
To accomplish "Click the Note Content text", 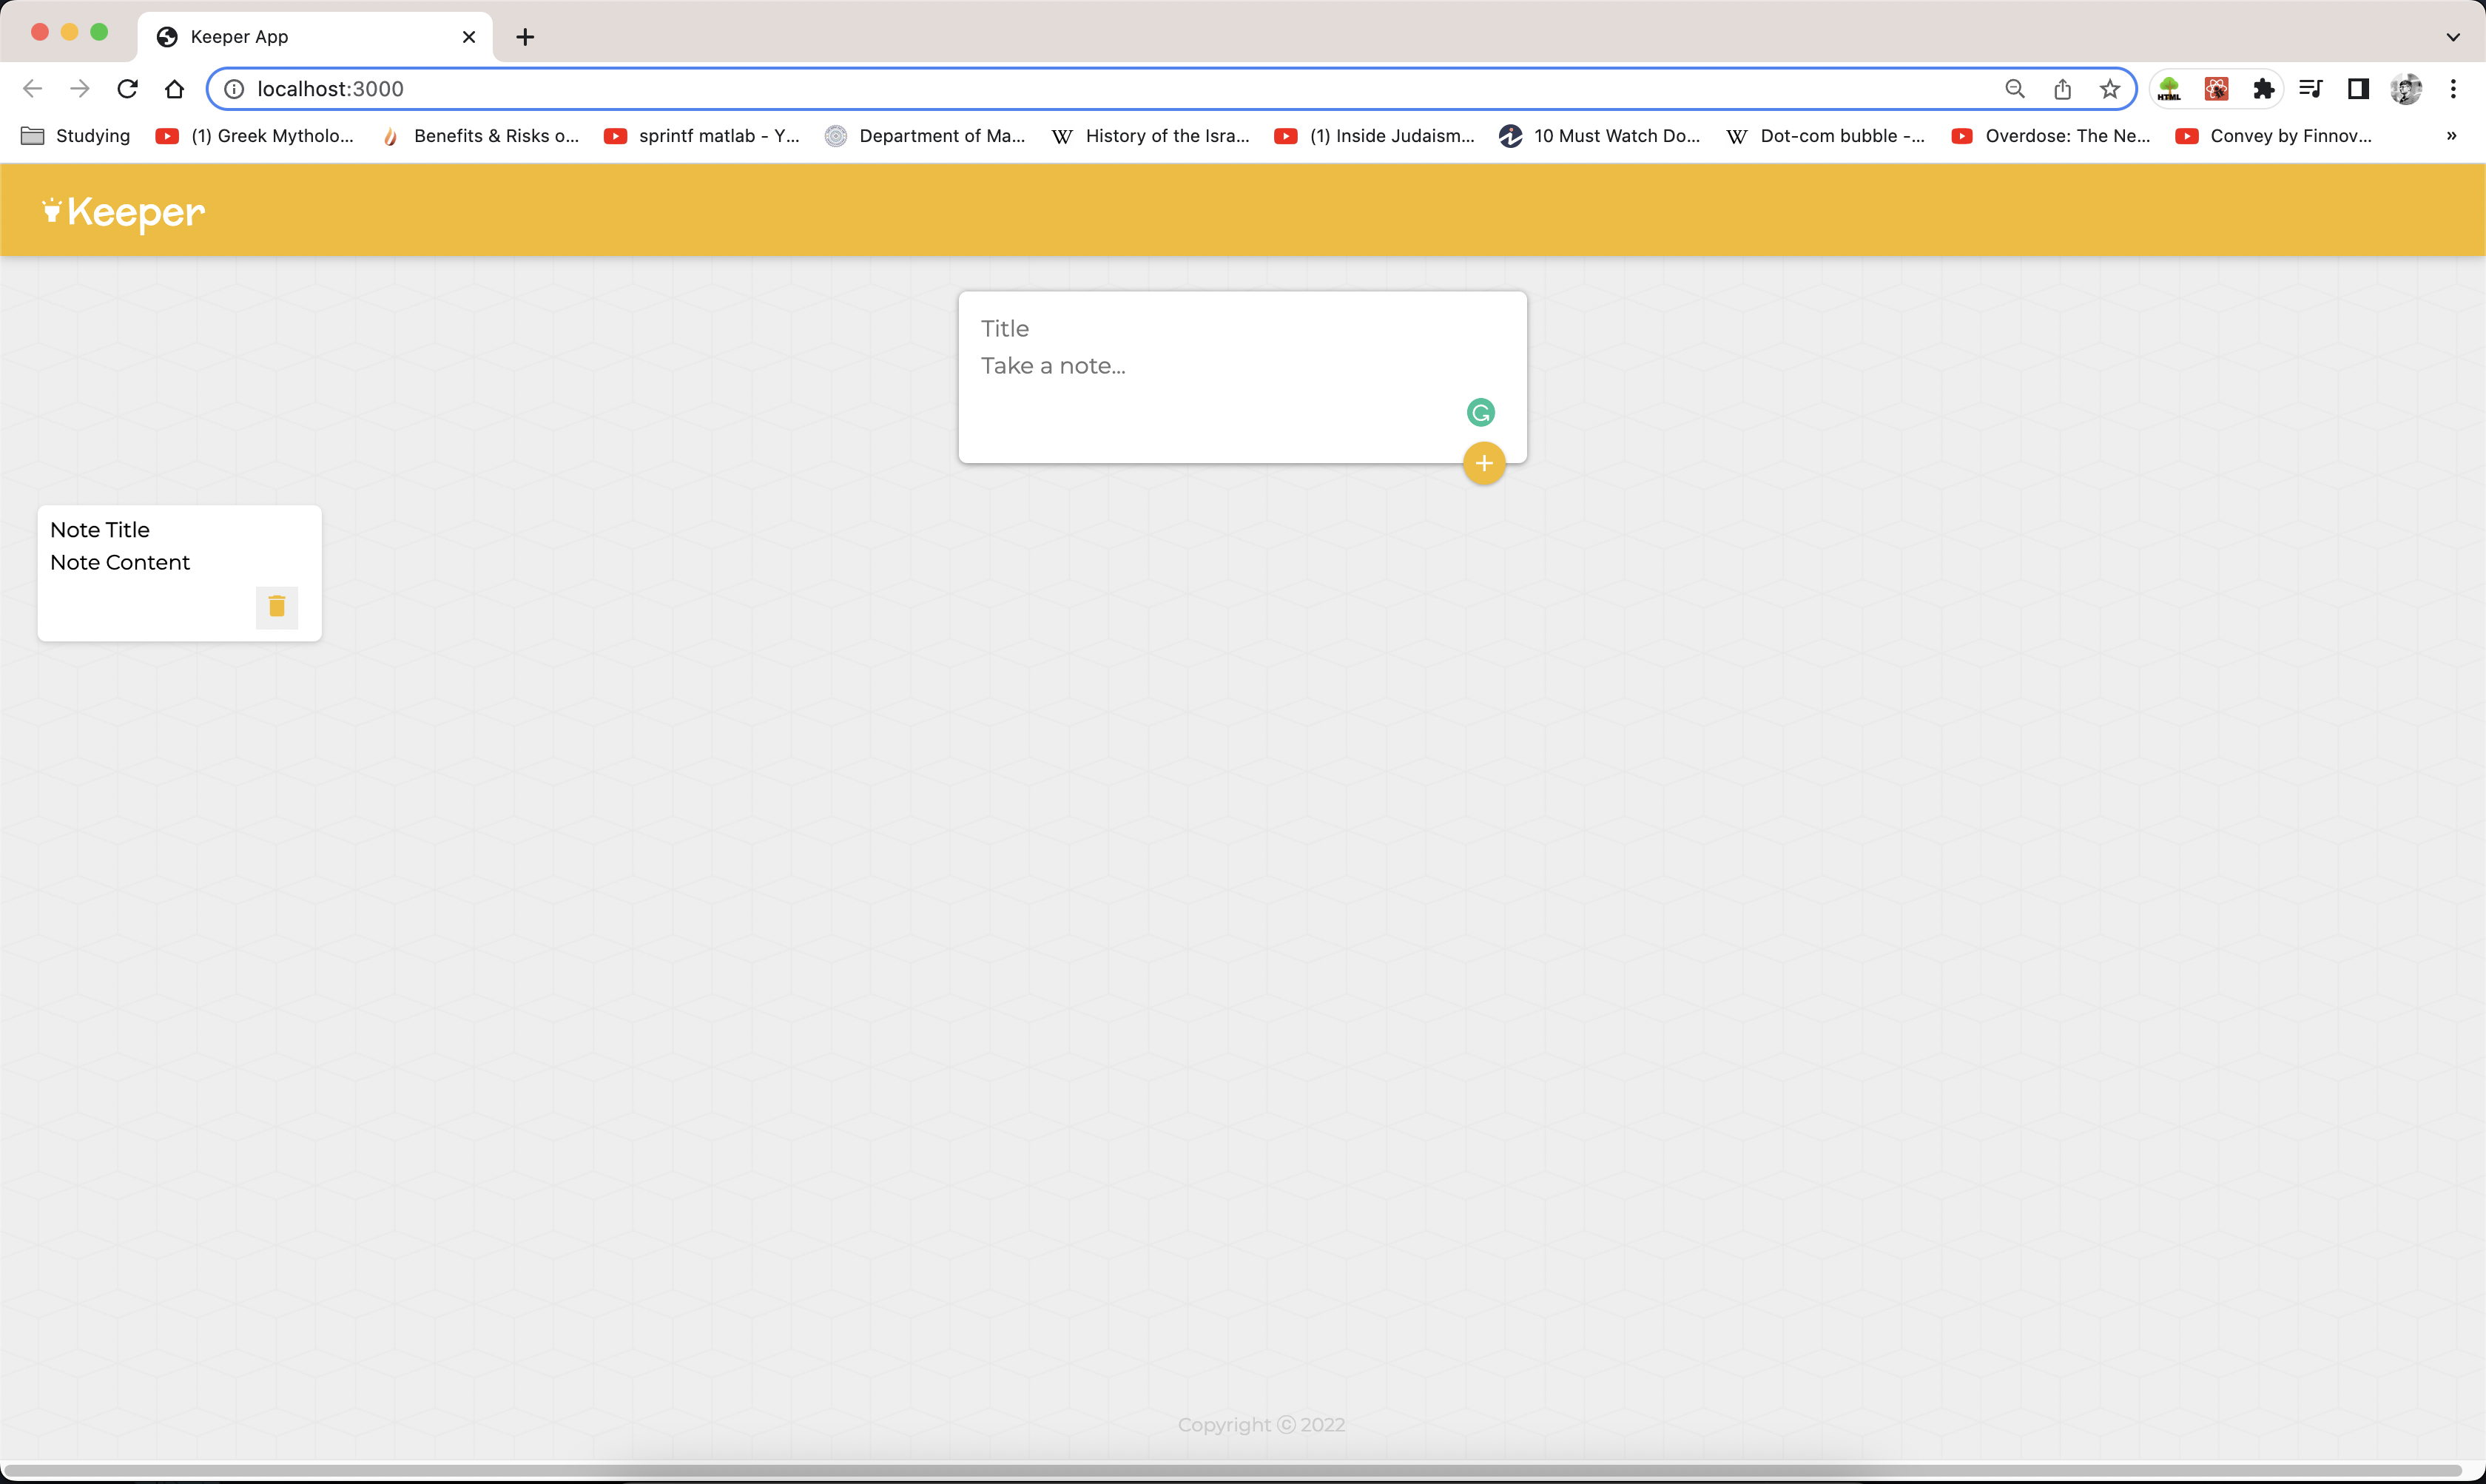I will click(120, 562).
